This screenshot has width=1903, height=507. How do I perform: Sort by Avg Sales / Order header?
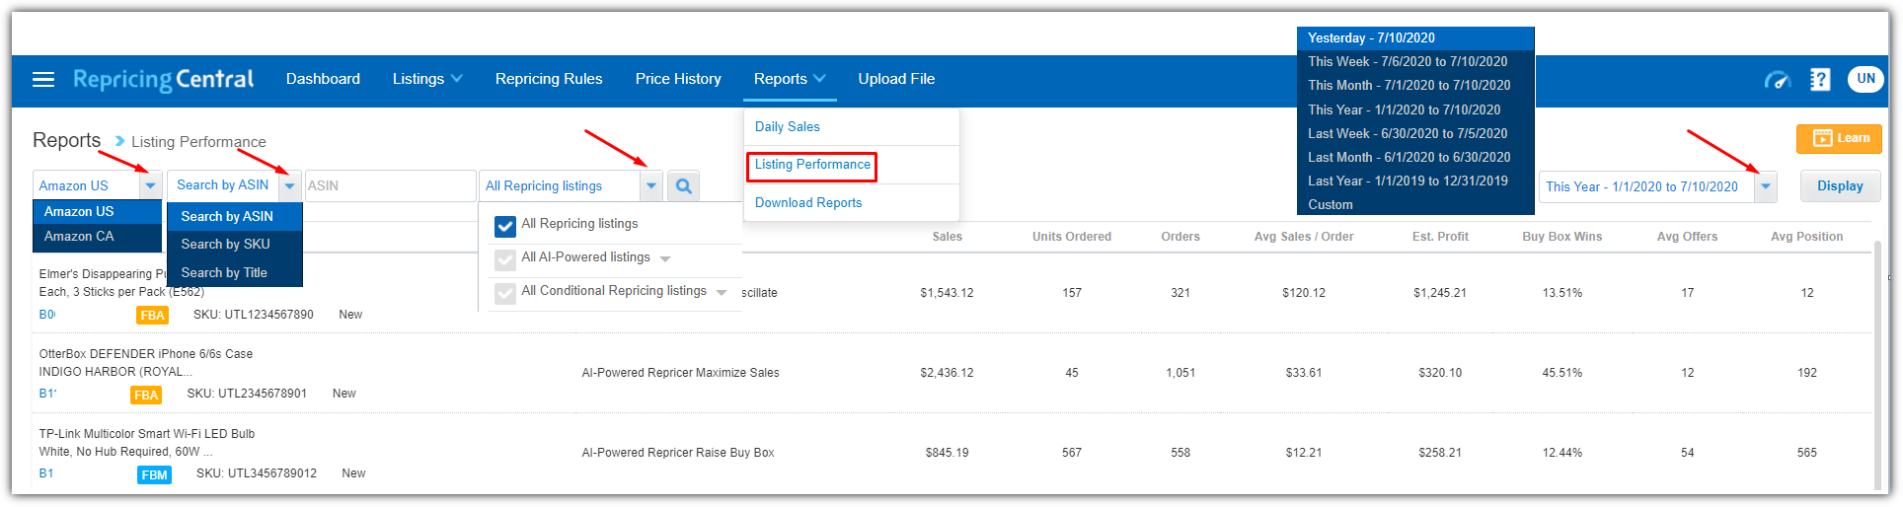pos(1304,237)
